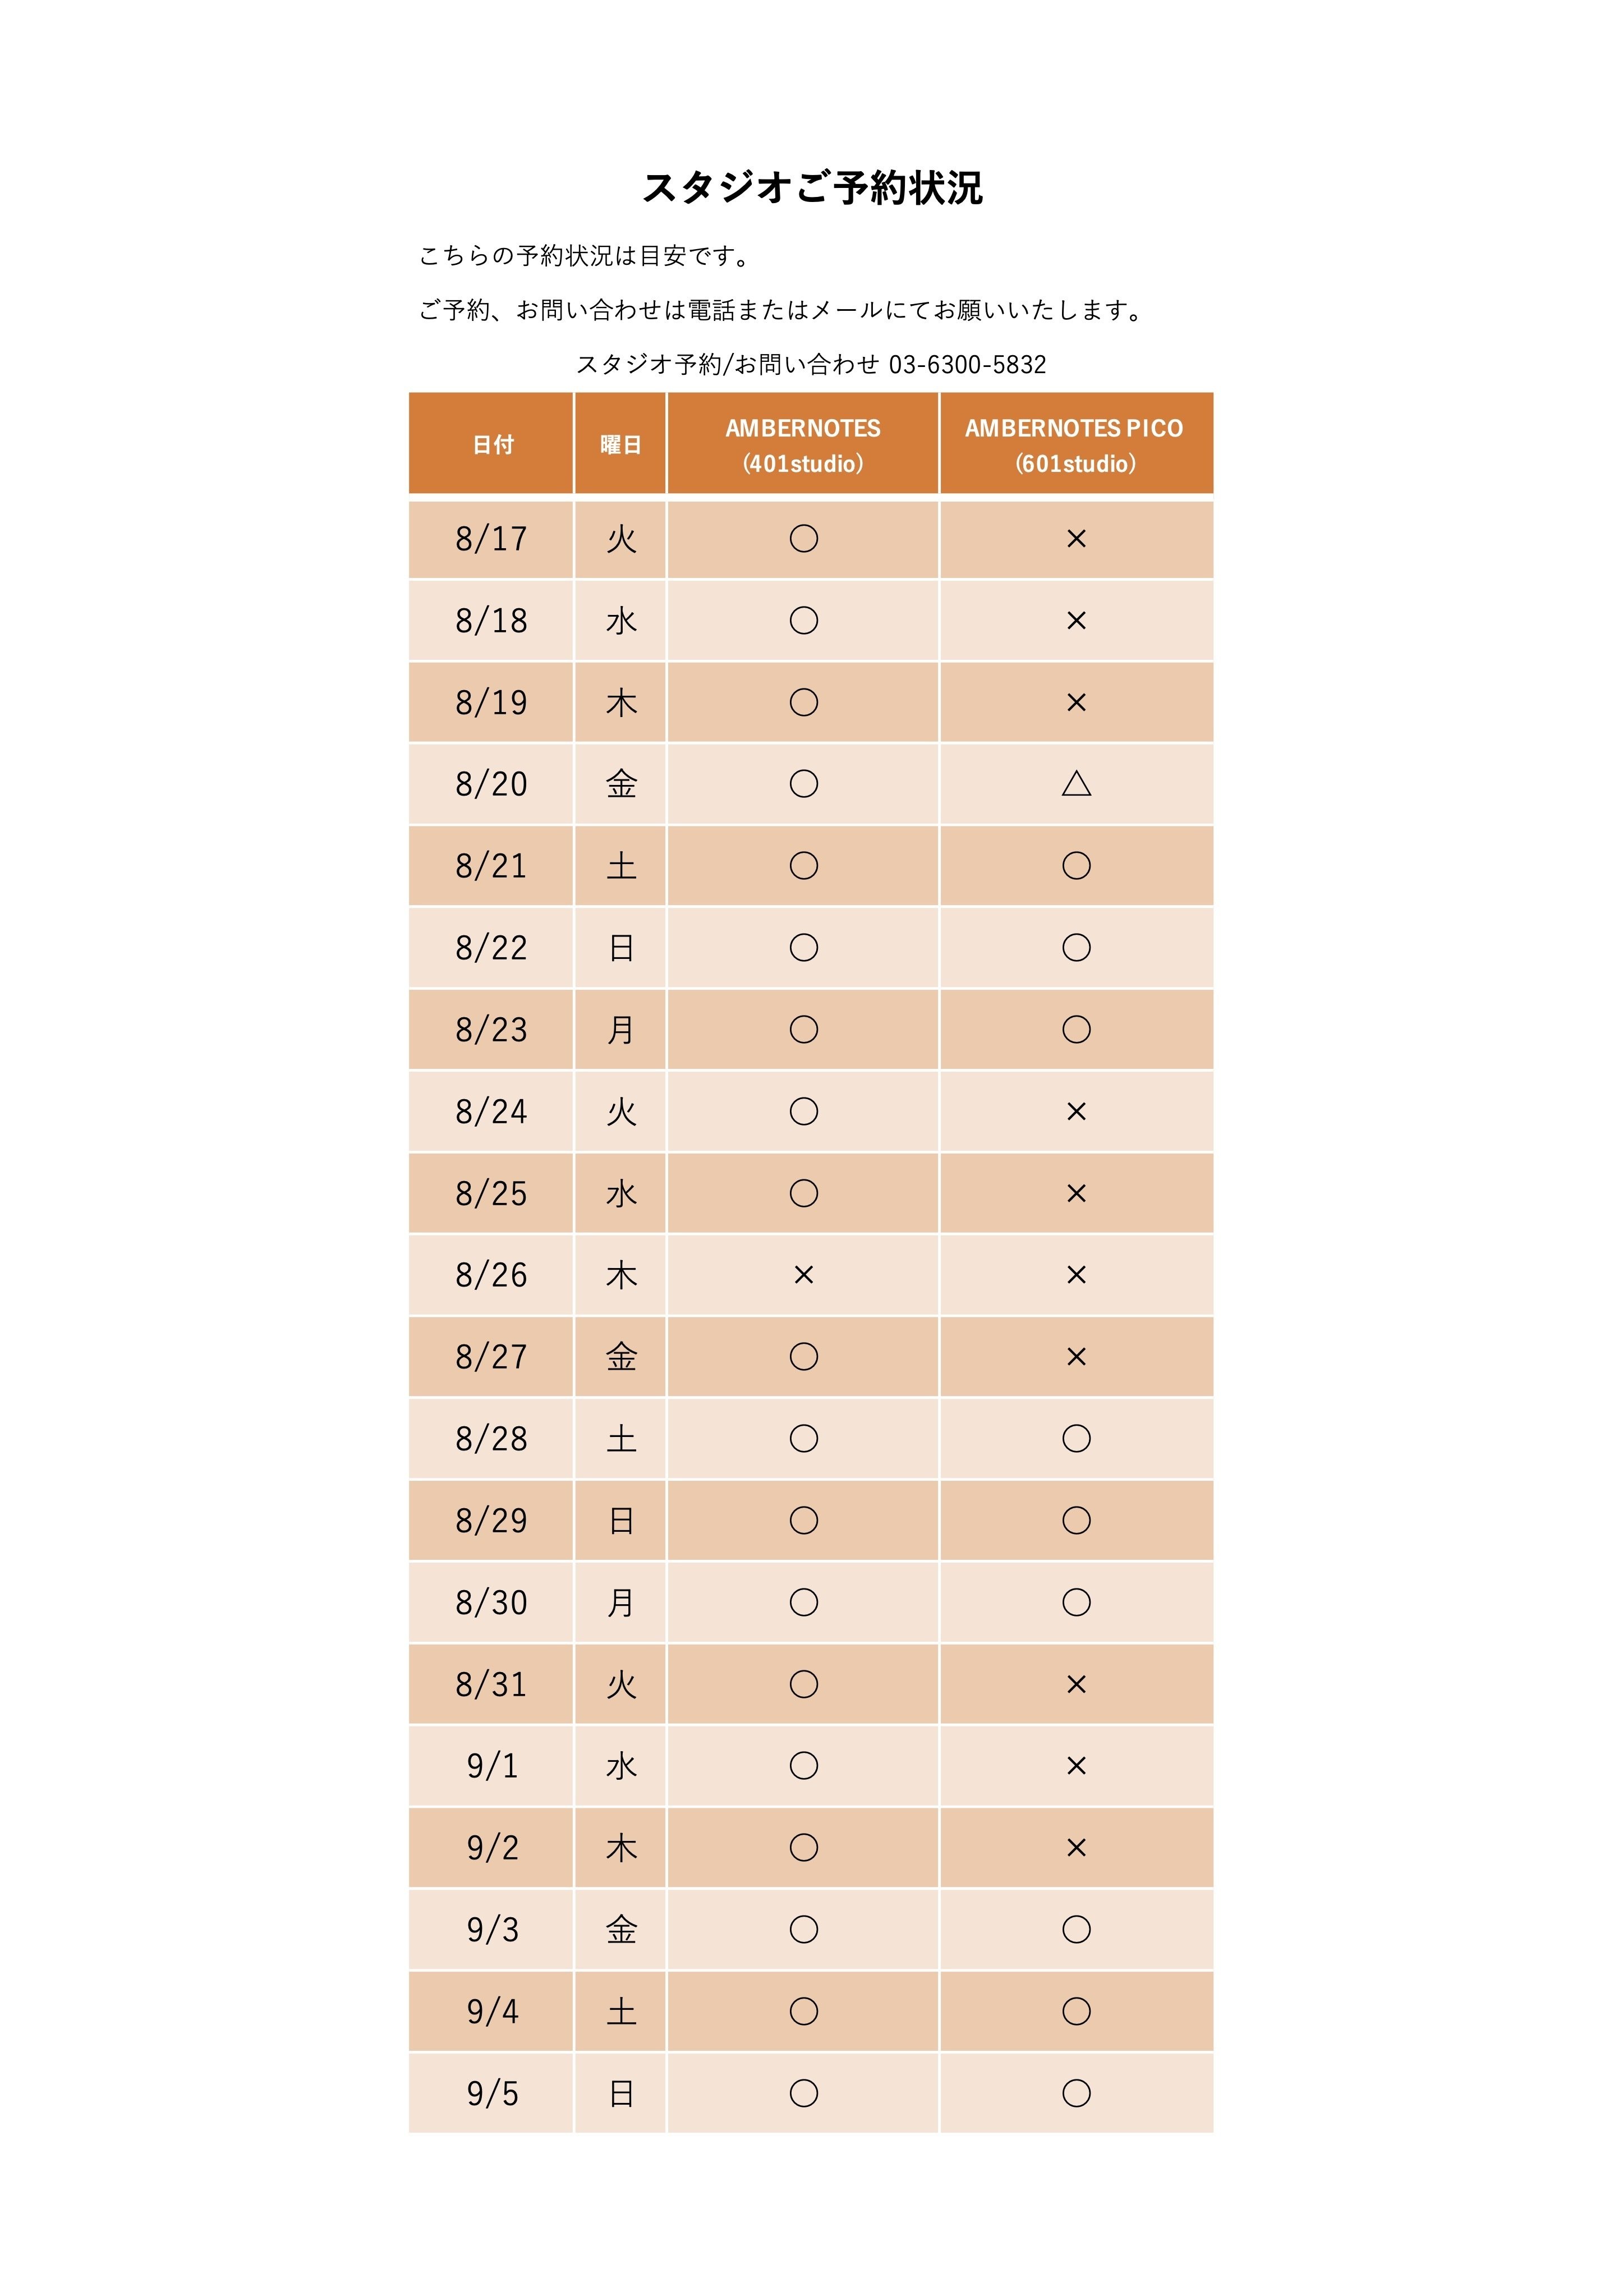Click the 月 weekday cell for 8/30
1623x2296 pixels.
620,1602
